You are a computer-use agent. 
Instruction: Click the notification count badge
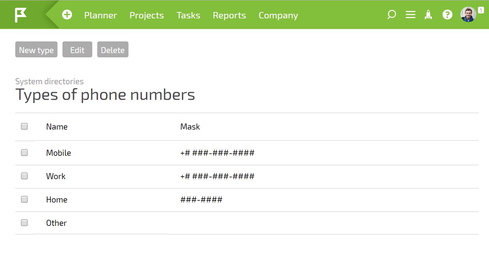[481, 10]
